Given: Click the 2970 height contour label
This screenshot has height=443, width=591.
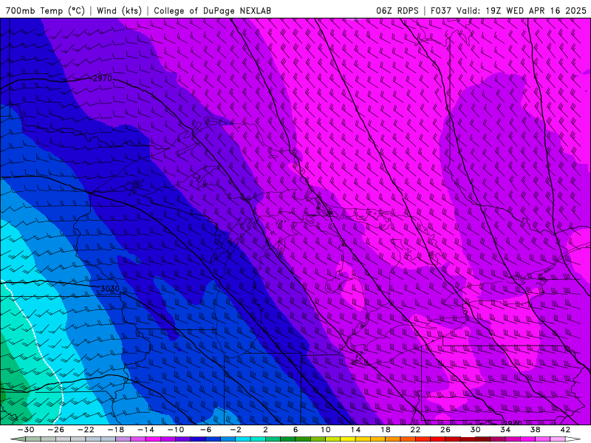Looking at the screenshot, I should pos(103,78).
